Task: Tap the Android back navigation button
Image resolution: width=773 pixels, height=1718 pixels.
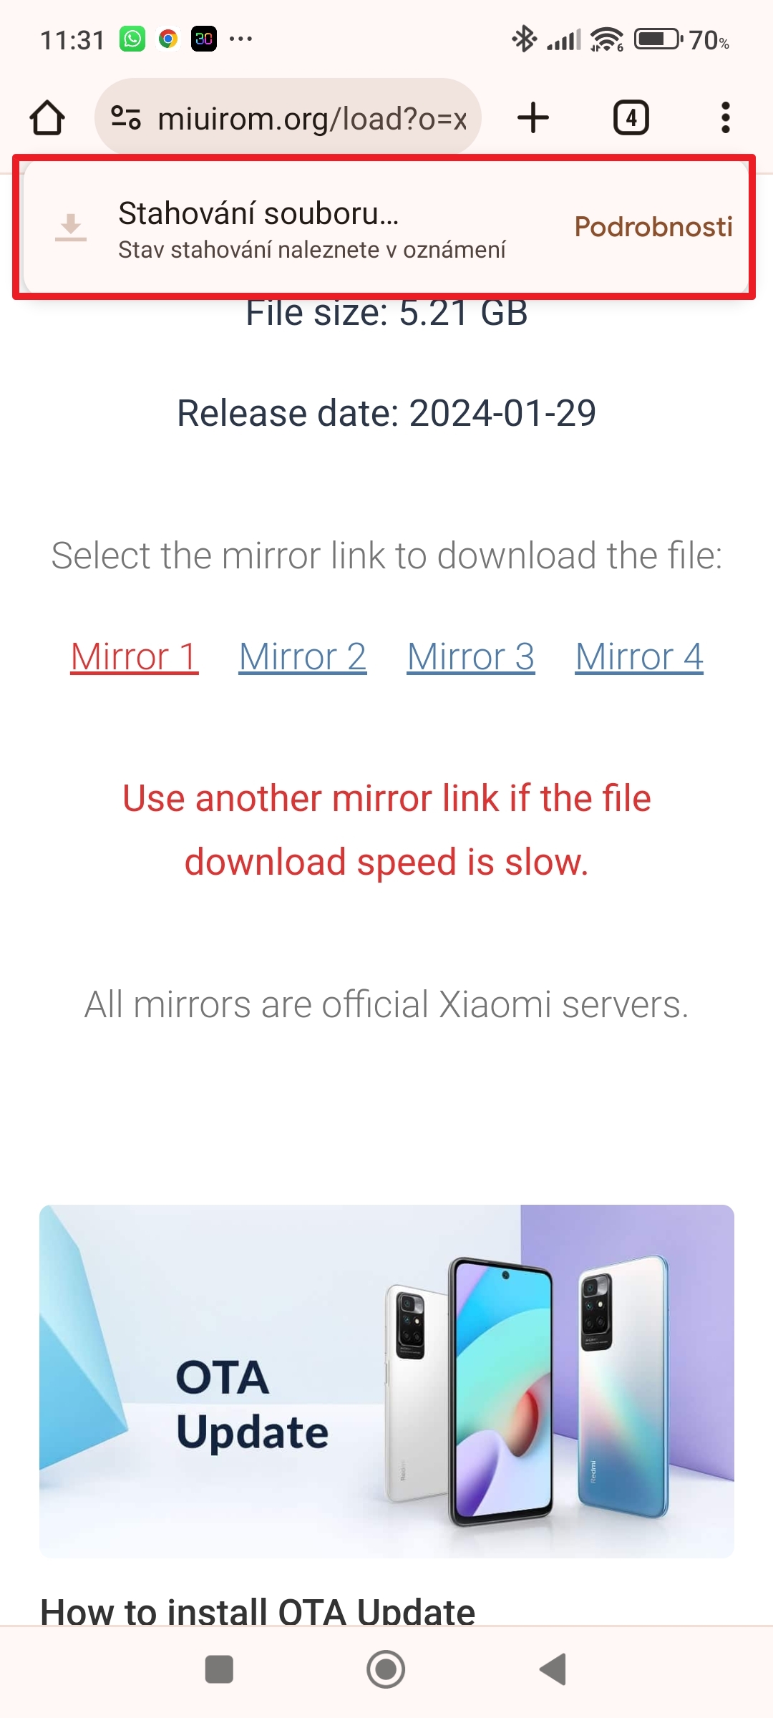Action: pos(553,1669)
